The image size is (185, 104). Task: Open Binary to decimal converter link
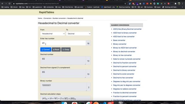(124, 51)
